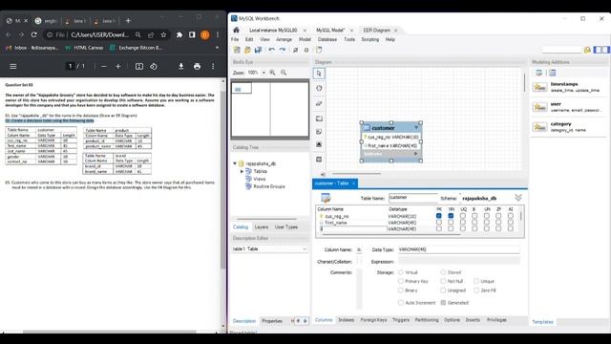Show more Chrome bookmarks with the chevron
The image size is (611, 344).
tap(217, 48)
